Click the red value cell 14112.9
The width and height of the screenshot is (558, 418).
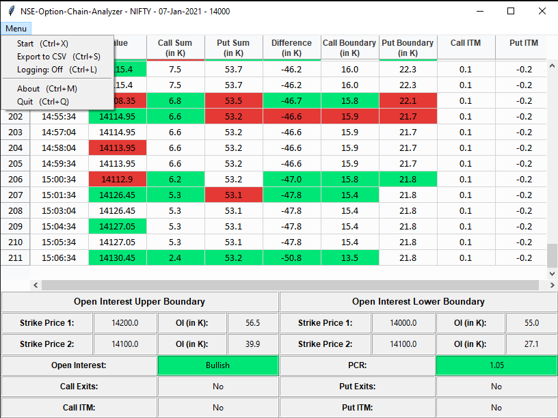coord(118,179)
